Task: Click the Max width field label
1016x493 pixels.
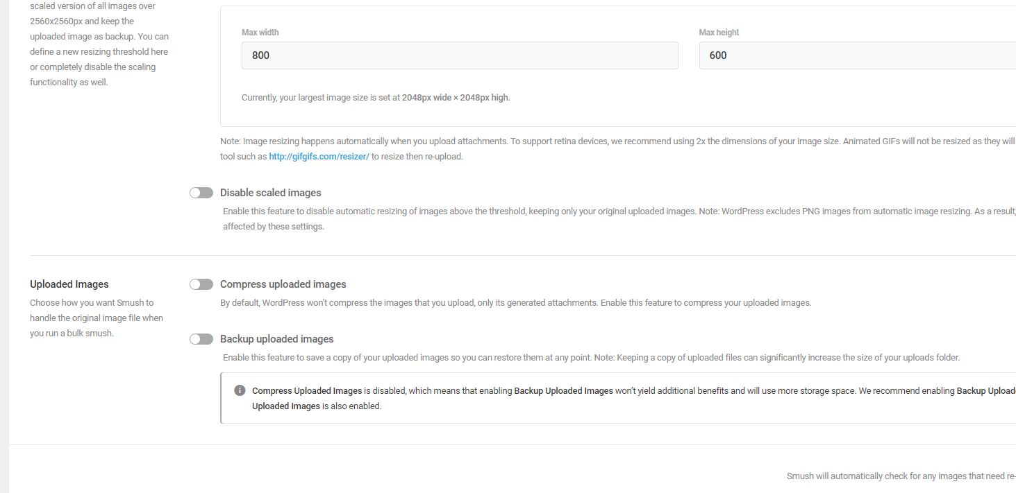Action: click(x=260, y=33)
